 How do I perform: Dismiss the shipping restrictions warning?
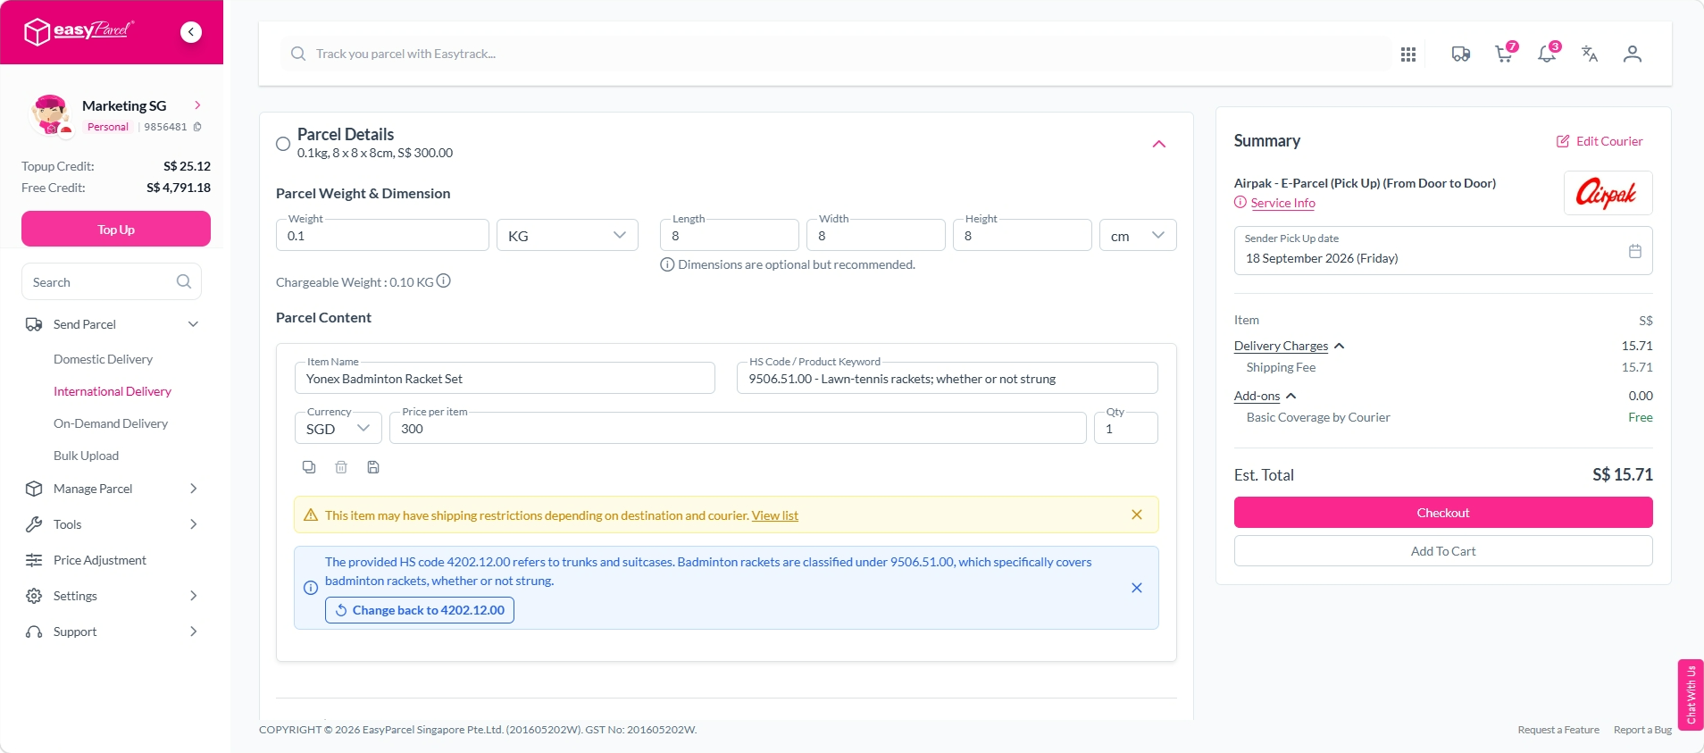(x=1137, y=515)
